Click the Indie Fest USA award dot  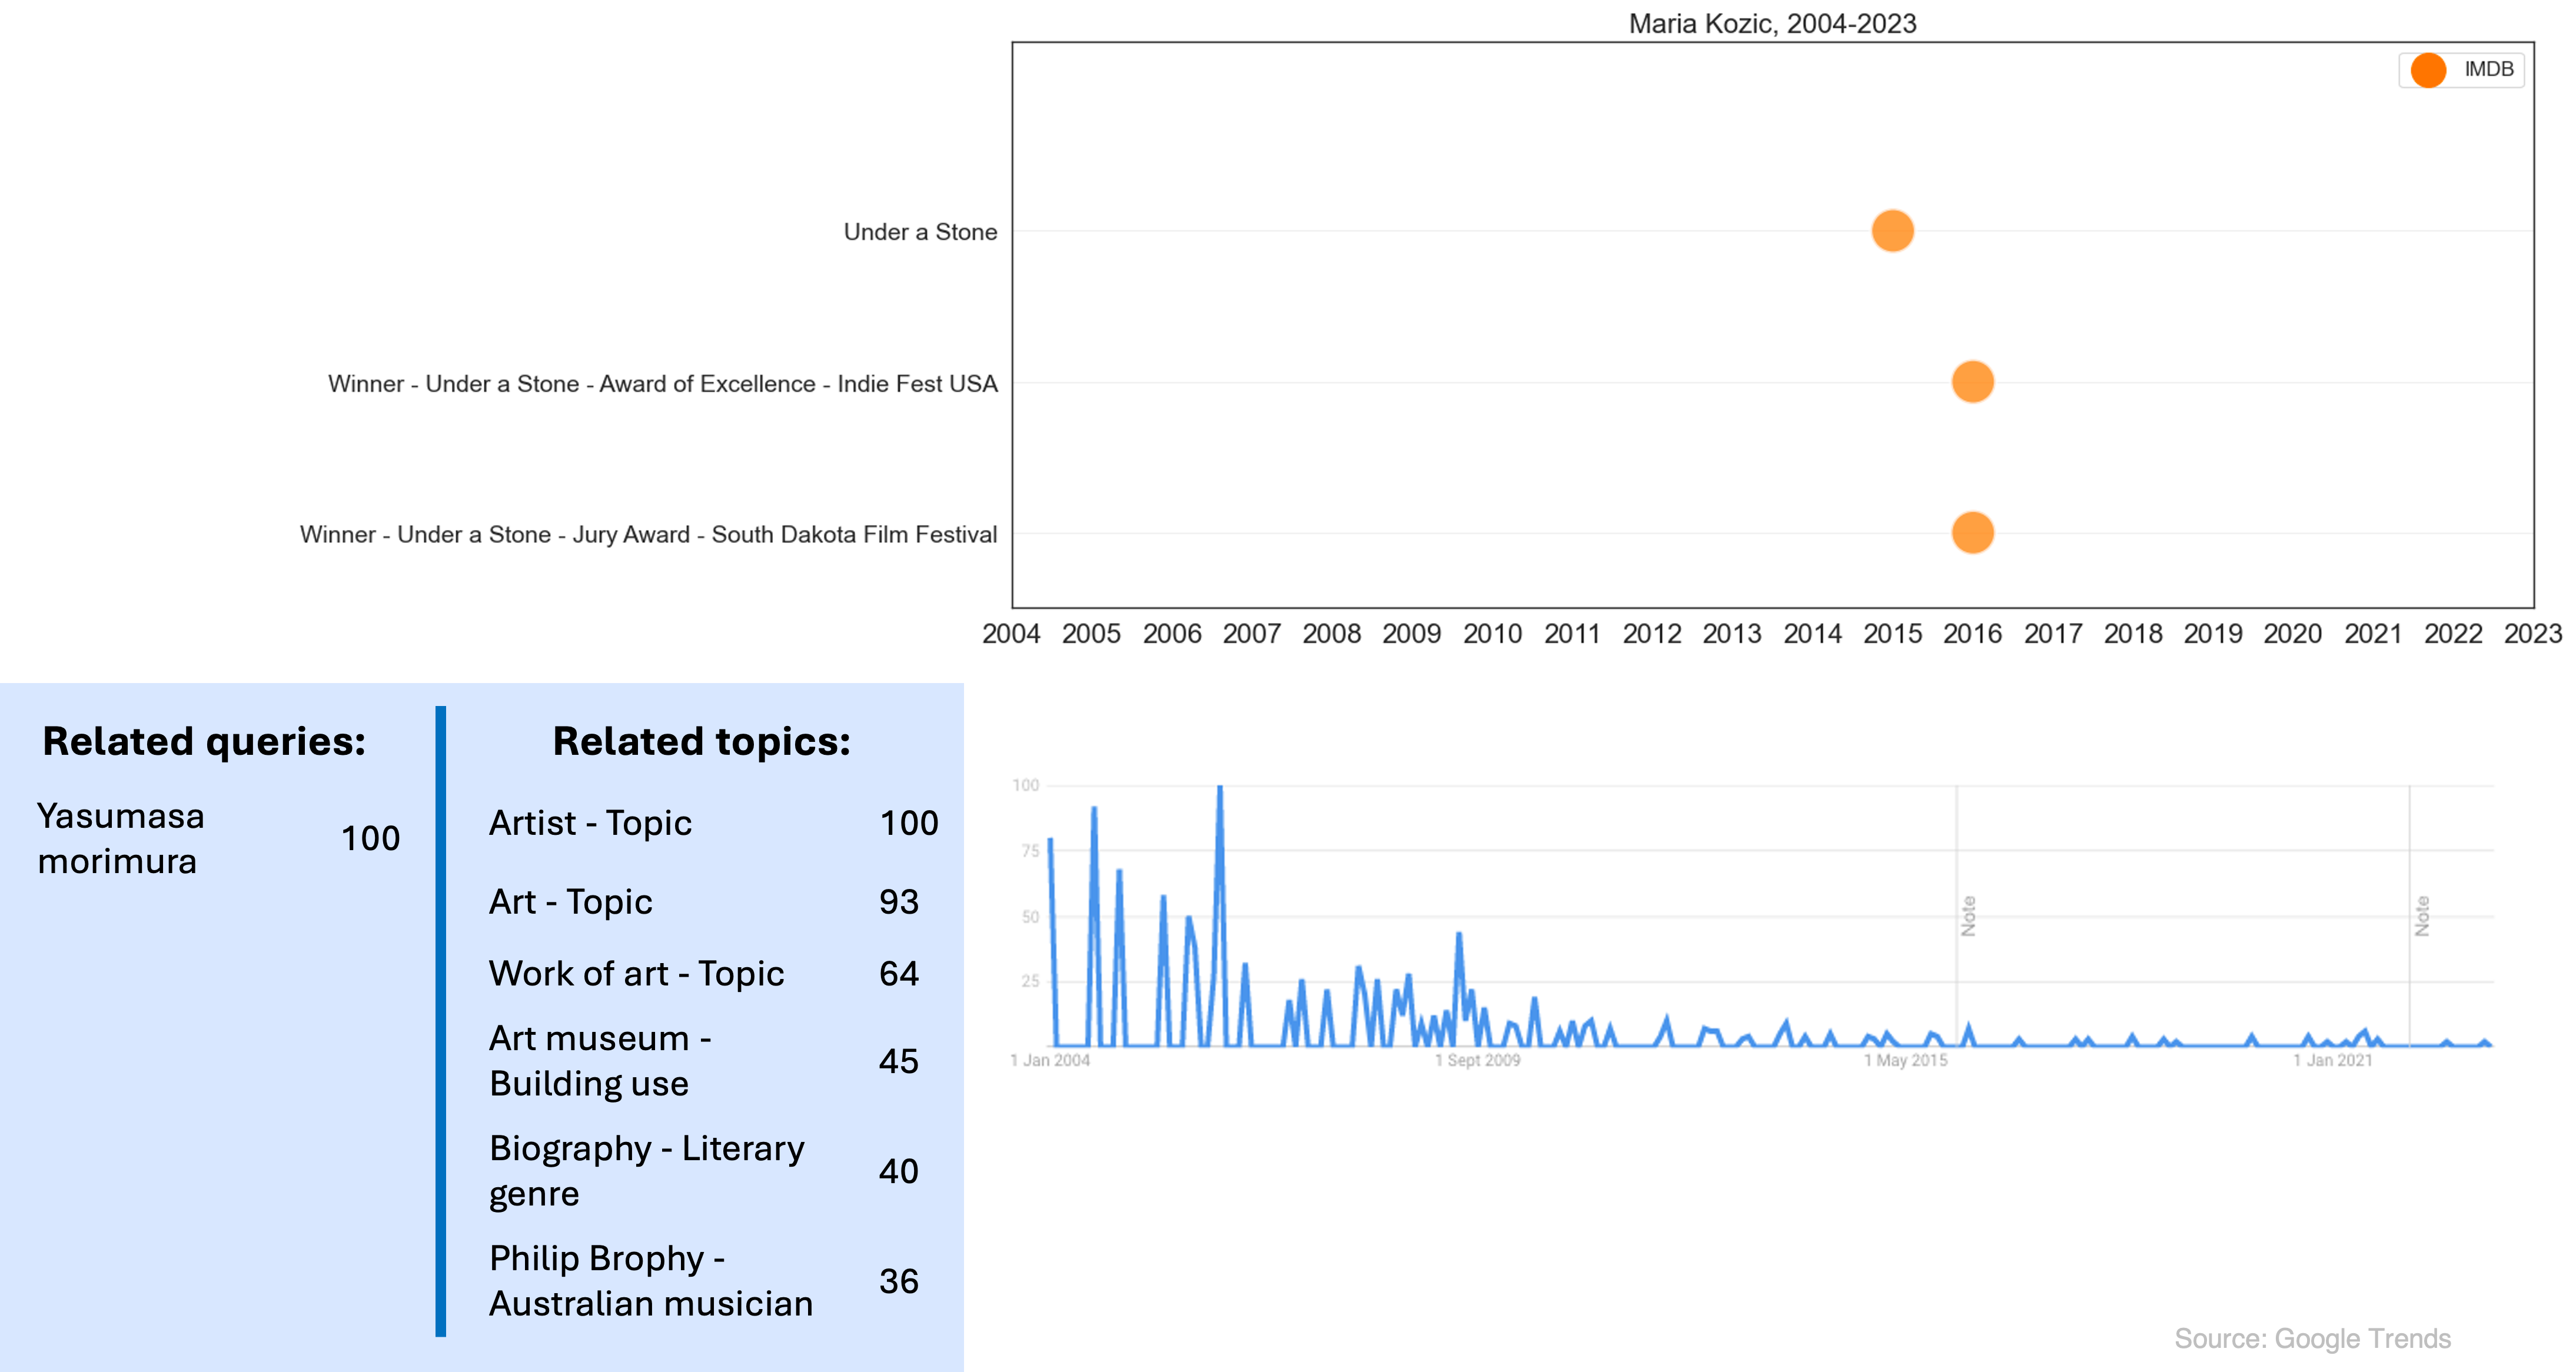tap(1972, 382)
